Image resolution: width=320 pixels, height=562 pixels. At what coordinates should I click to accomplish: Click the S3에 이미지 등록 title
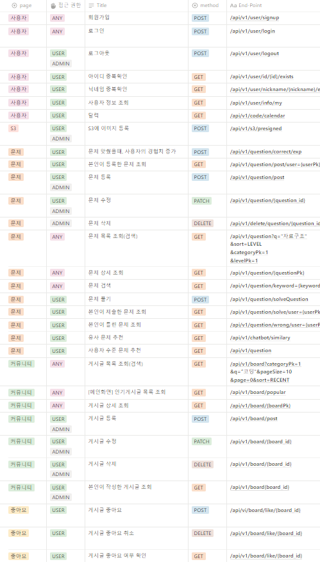[108, 128]
